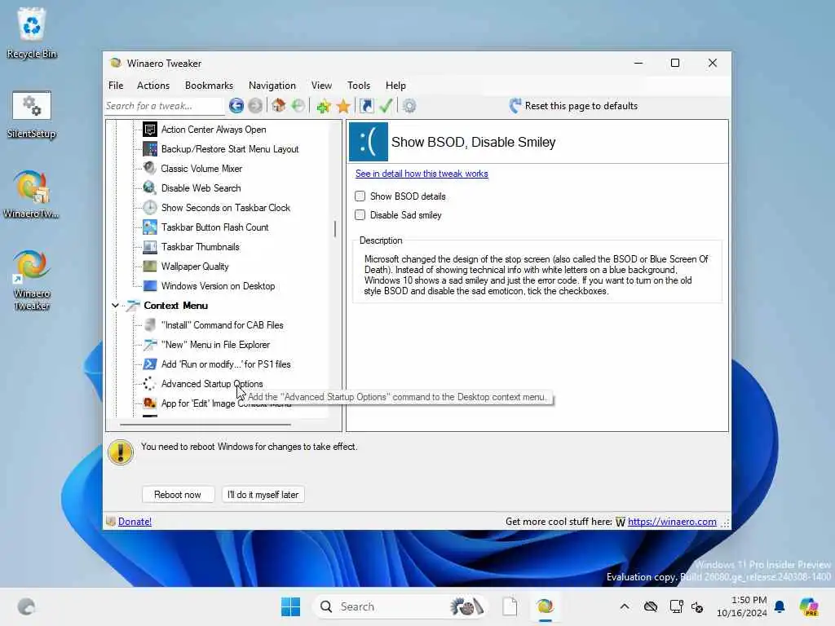The image size is (835, 626).
Task: Click the taskbar clock showing 1:50 PM
Action: tap(742, 606)
